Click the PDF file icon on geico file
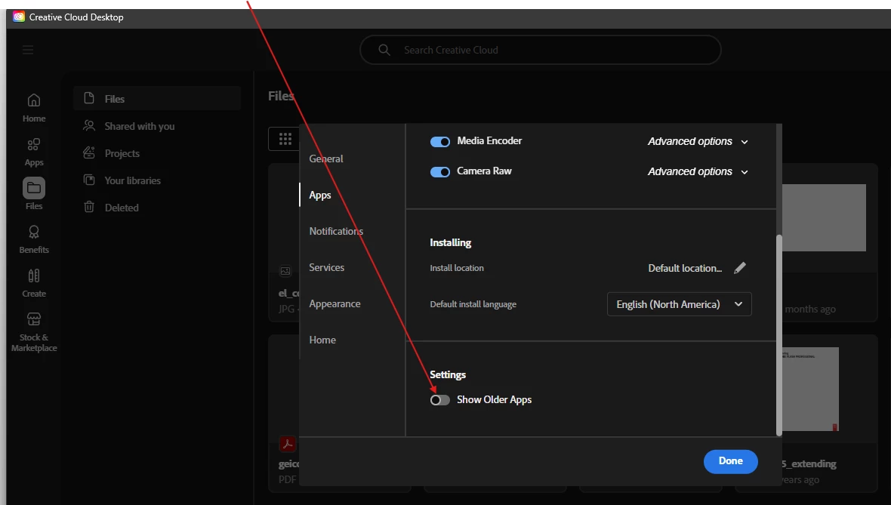The width and height of the screenshot is (891, 505). [287, 444]
